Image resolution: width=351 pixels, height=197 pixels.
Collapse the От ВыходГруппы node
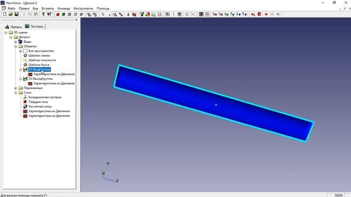point(21,79)
